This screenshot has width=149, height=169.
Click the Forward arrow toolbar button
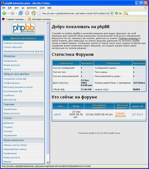tap(12, 13)
